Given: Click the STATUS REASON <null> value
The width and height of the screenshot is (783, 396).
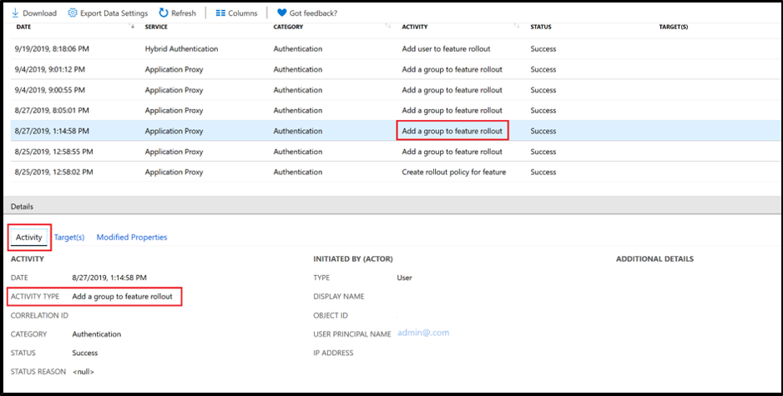Looking at the screenshot, I should [x=83, y=372].
